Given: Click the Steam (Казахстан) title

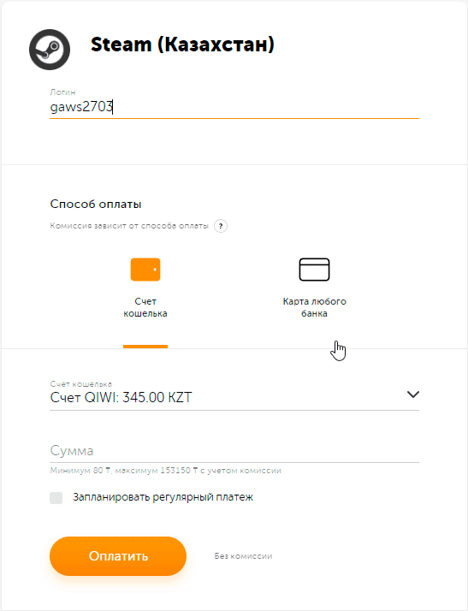Looking at the screenshot, I should click(182, 44).
